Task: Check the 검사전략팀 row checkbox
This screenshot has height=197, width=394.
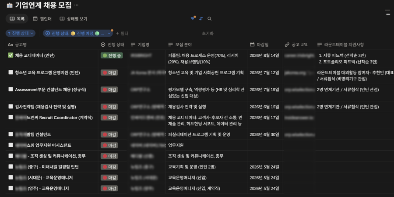Action: [11, 106]
